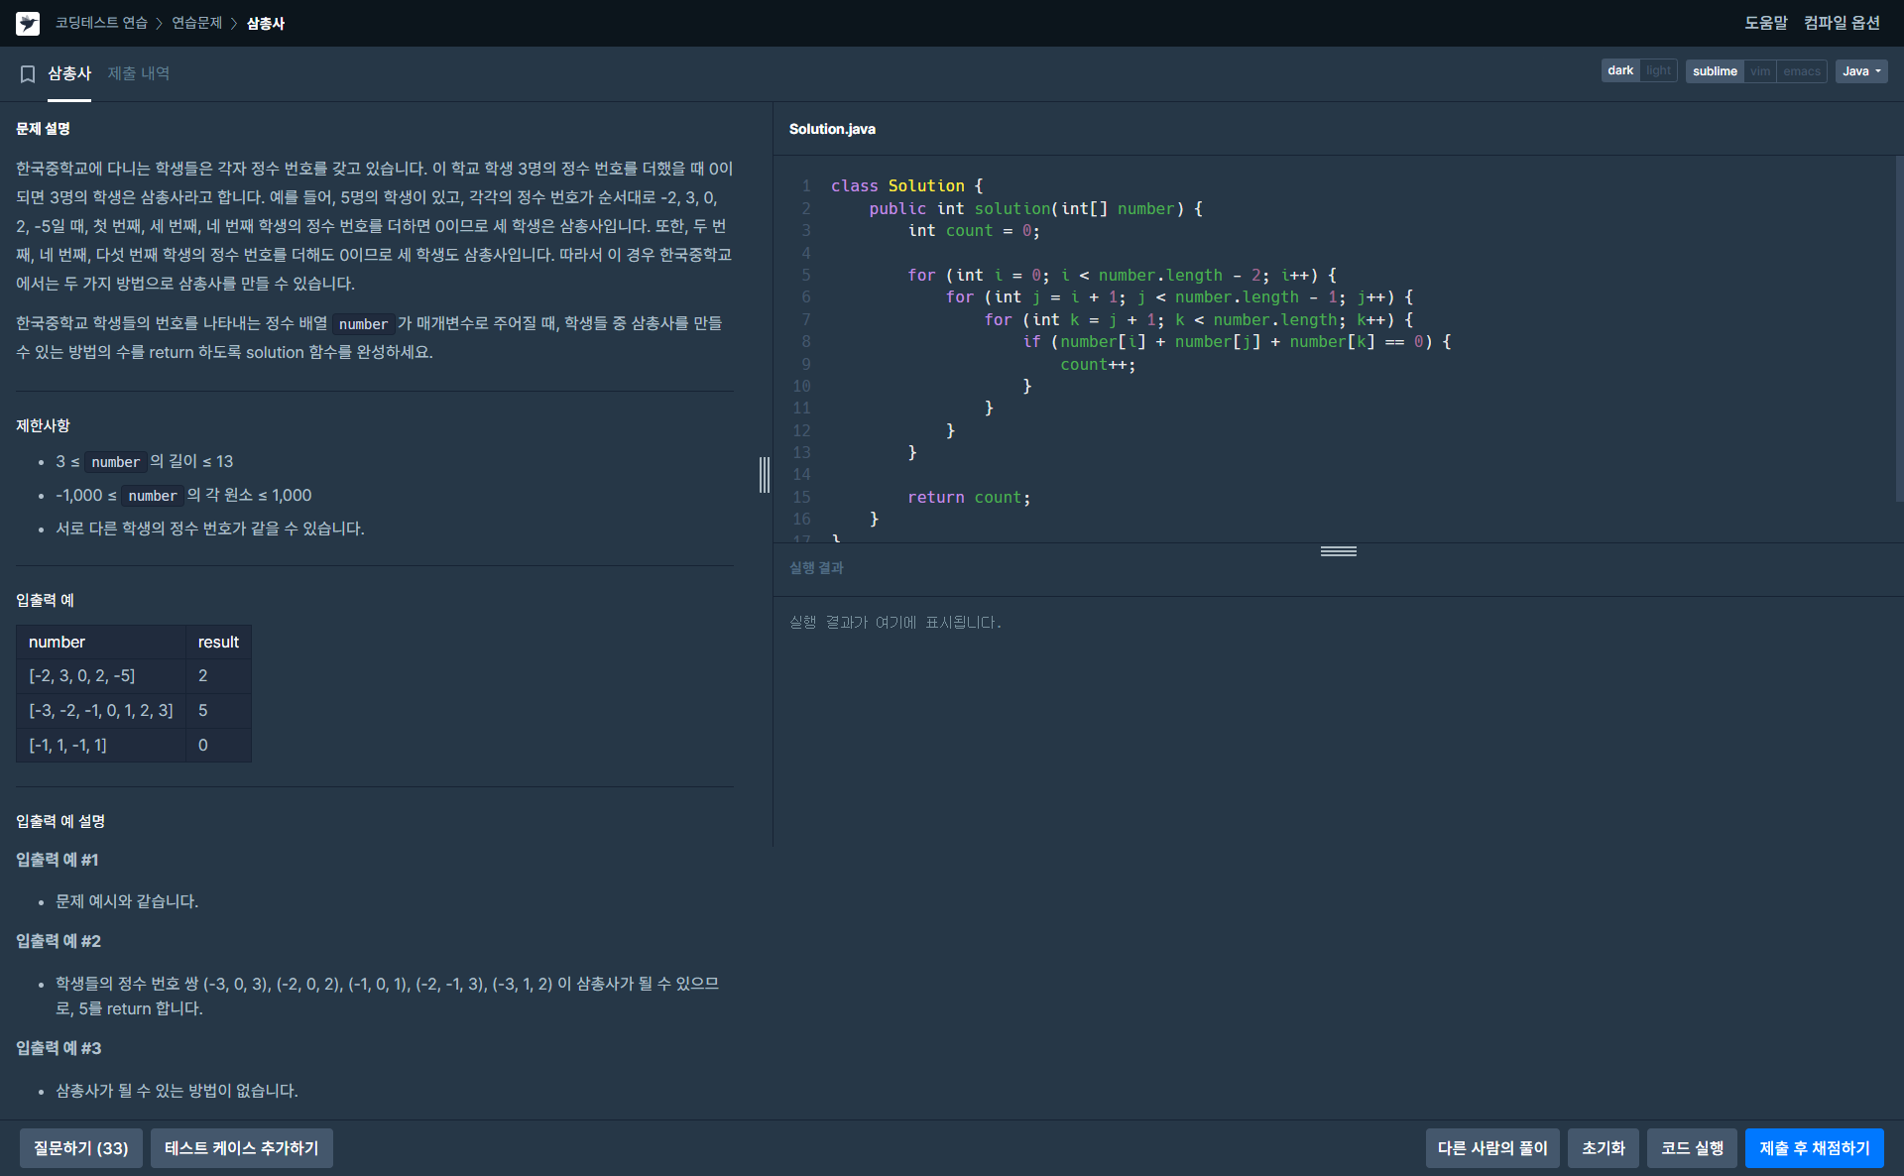Click 질문하기 (33) button
The height and width of the screenshot is (1176, 1904).
[x=81, y=1148]
